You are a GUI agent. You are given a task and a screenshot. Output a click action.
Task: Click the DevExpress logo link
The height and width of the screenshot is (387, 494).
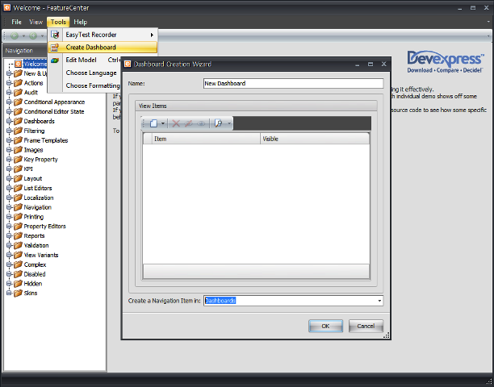coord(446,61)
